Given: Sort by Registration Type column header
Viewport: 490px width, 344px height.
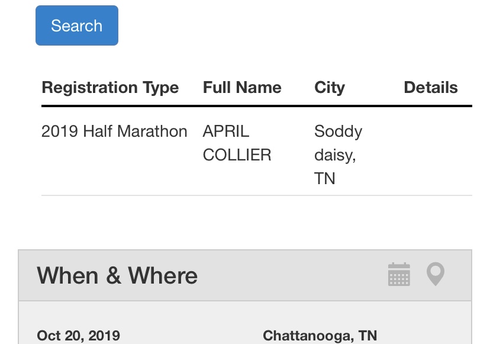Looking at the screenshot, I should point(110,88).
